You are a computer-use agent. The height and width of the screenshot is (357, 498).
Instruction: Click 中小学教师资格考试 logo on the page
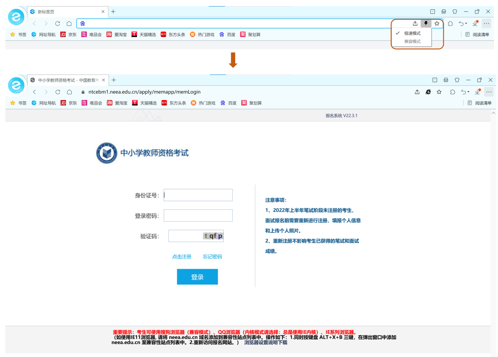pos(142,153)
